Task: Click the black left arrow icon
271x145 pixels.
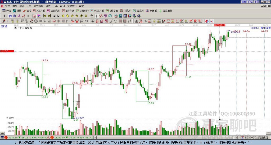Action: (x=54, y=16)
